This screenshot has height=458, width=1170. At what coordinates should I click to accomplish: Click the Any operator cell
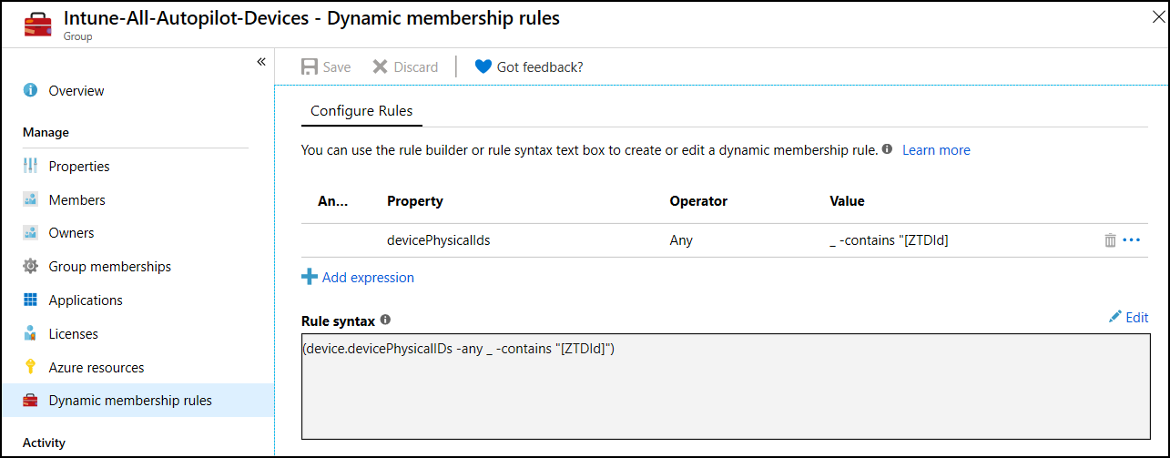coord(681,240)
